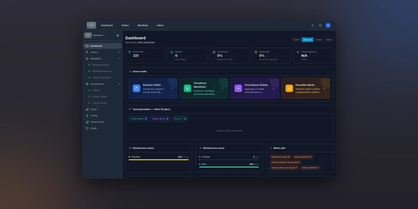Click the person icon beside Profile

(87, 116)
